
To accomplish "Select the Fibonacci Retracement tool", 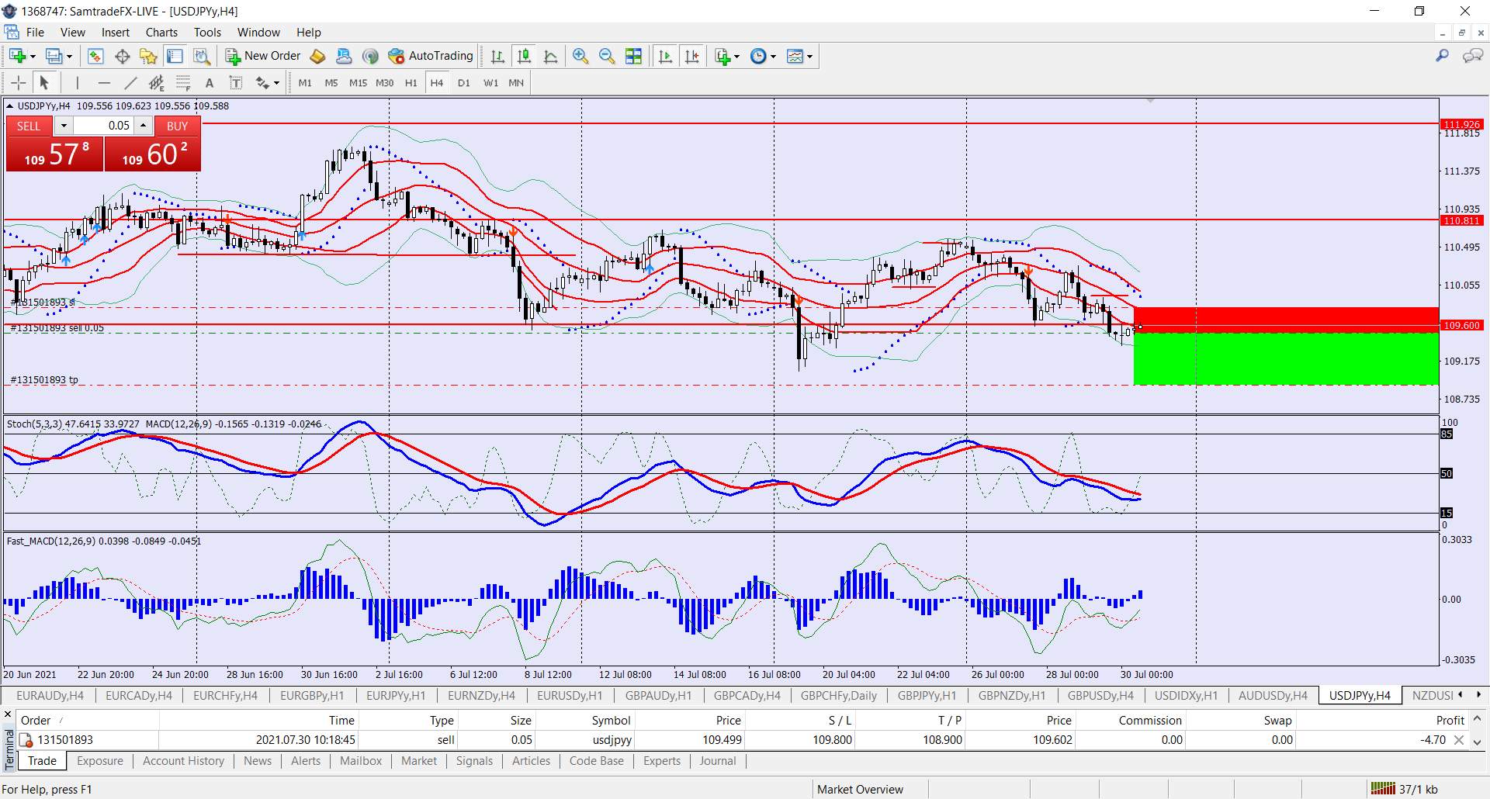I will pos(183,82).
